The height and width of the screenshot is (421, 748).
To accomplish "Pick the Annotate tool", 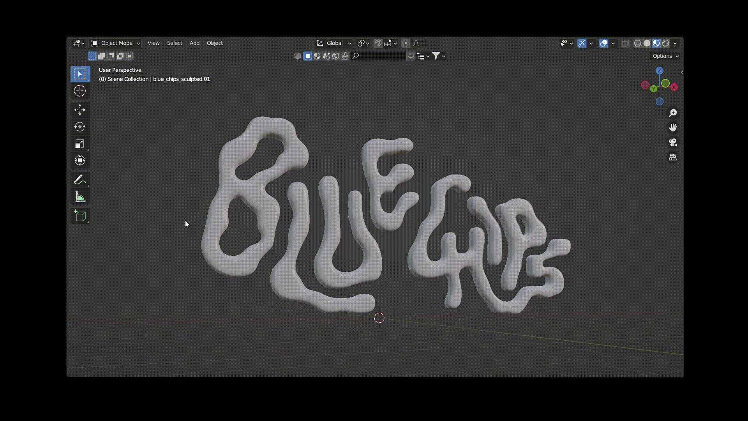I will pos(80,180).
